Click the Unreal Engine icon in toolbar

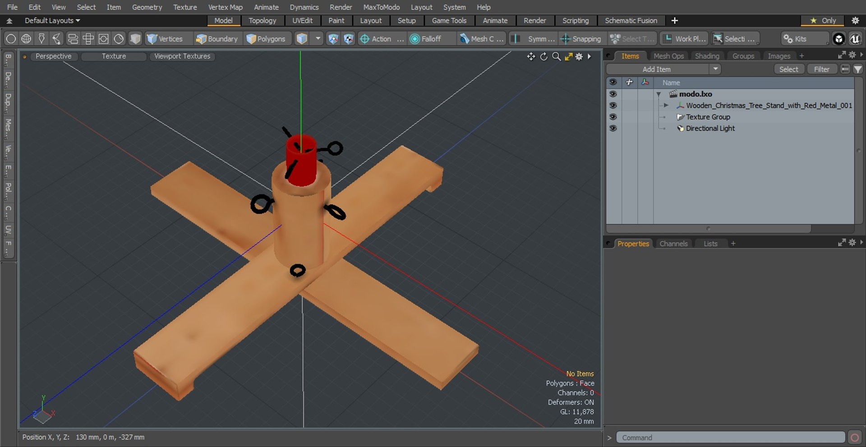point(855,39)
